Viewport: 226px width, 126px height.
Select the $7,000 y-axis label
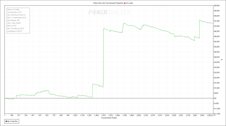217,26
